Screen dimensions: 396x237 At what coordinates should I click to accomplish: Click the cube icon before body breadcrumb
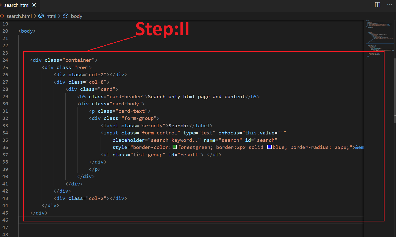click(66, 16)
